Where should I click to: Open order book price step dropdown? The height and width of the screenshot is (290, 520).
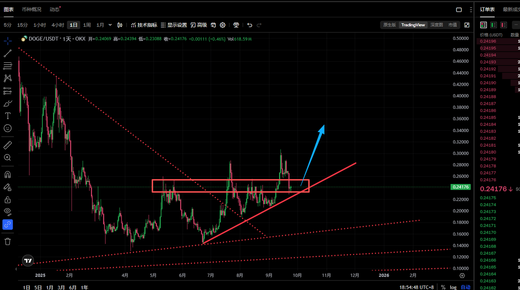(x=516, y=25)
